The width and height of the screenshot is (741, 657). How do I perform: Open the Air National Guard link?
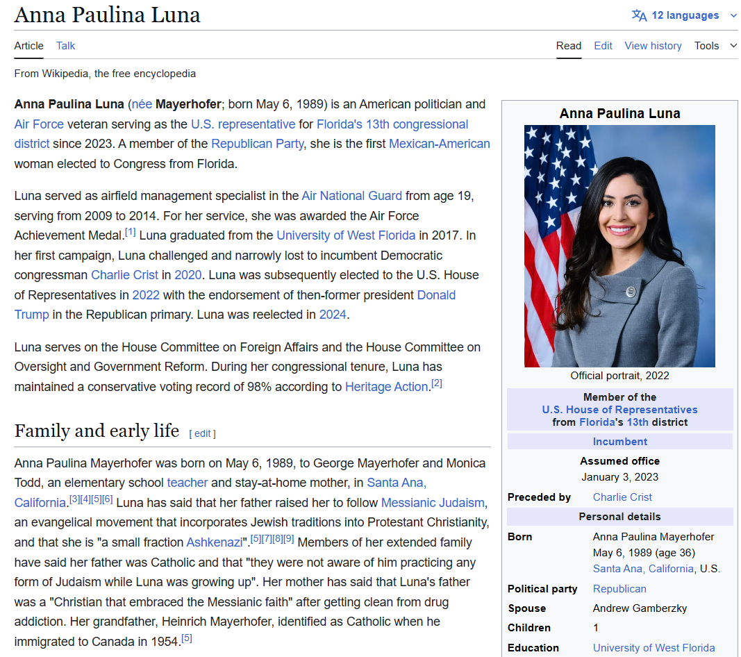click(x=351, y=196)
